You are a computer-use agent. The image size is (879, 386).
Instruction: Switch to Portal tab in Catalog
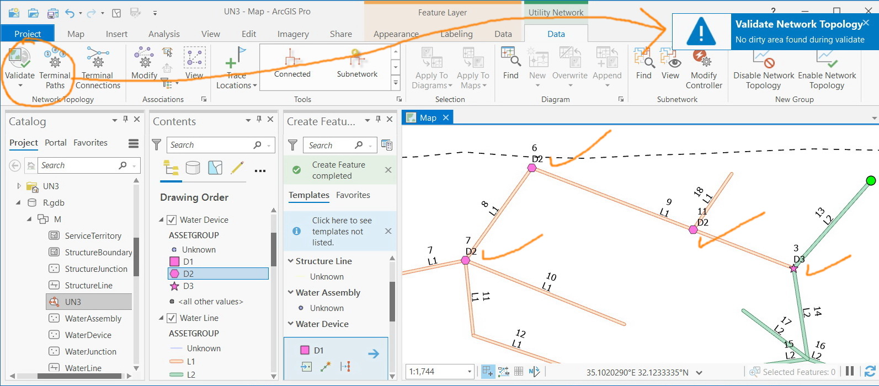pyautogui.click(x=56, y=142)
